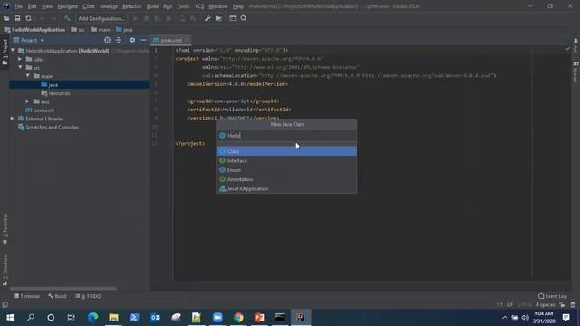Viewport: 580px width, 326px height.
Task: Click the Save All toolbar icon
Action: (x=17, y=18)
